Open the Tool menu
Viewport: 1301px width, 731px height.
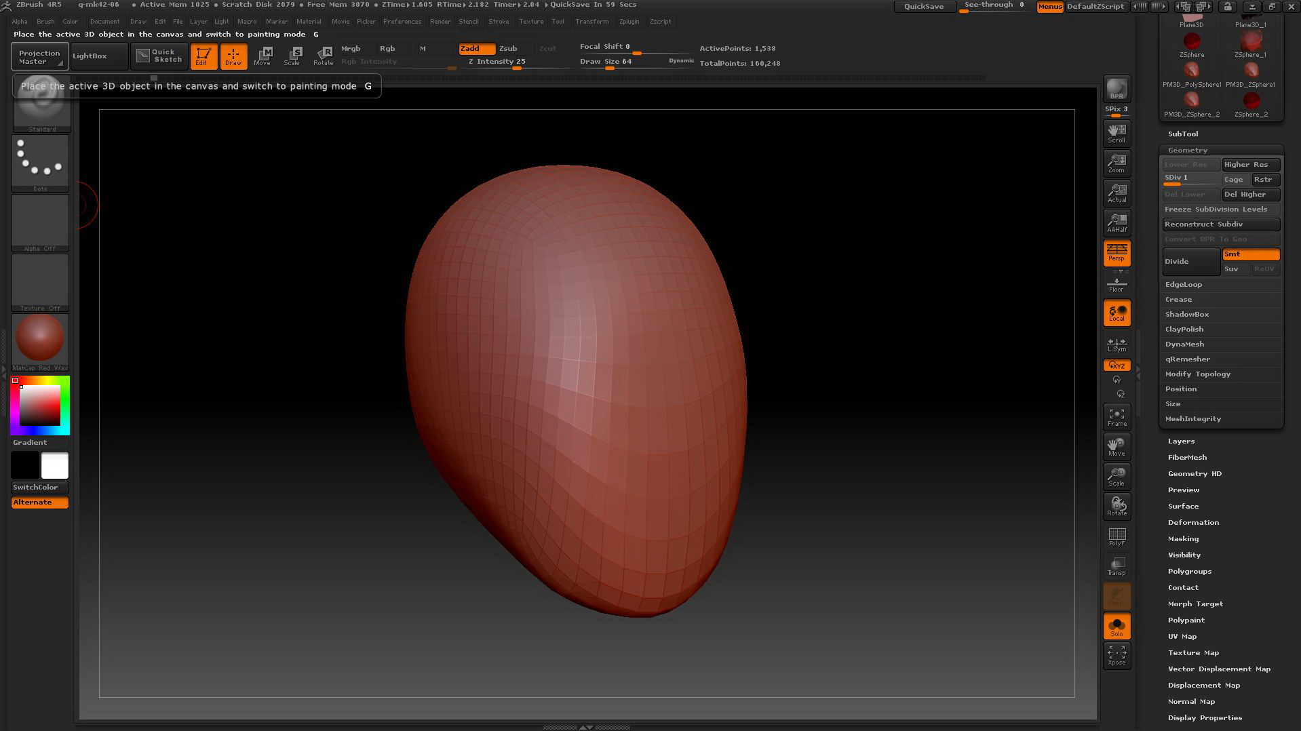(x=558, y=22)
